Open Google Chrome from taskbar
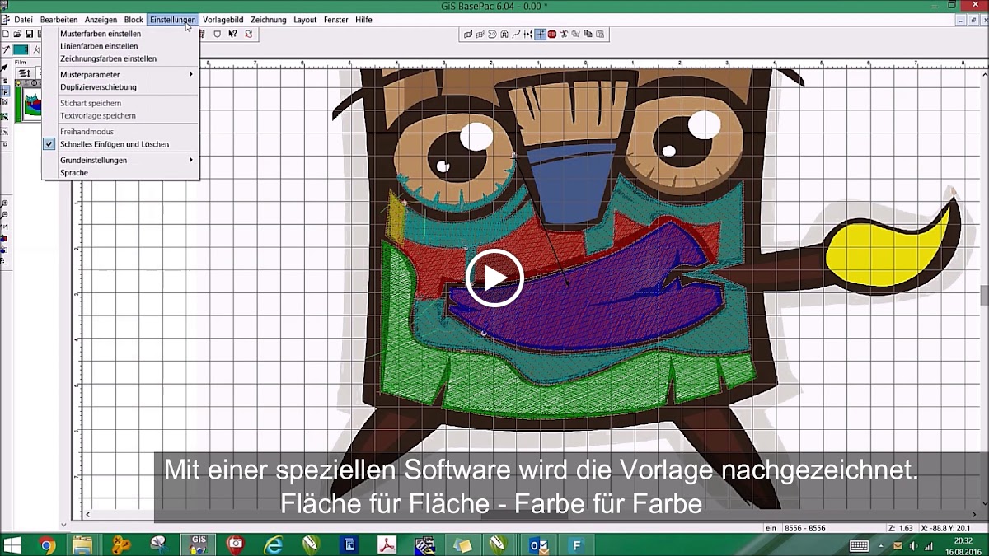989x556 pixels. (46, 545)
